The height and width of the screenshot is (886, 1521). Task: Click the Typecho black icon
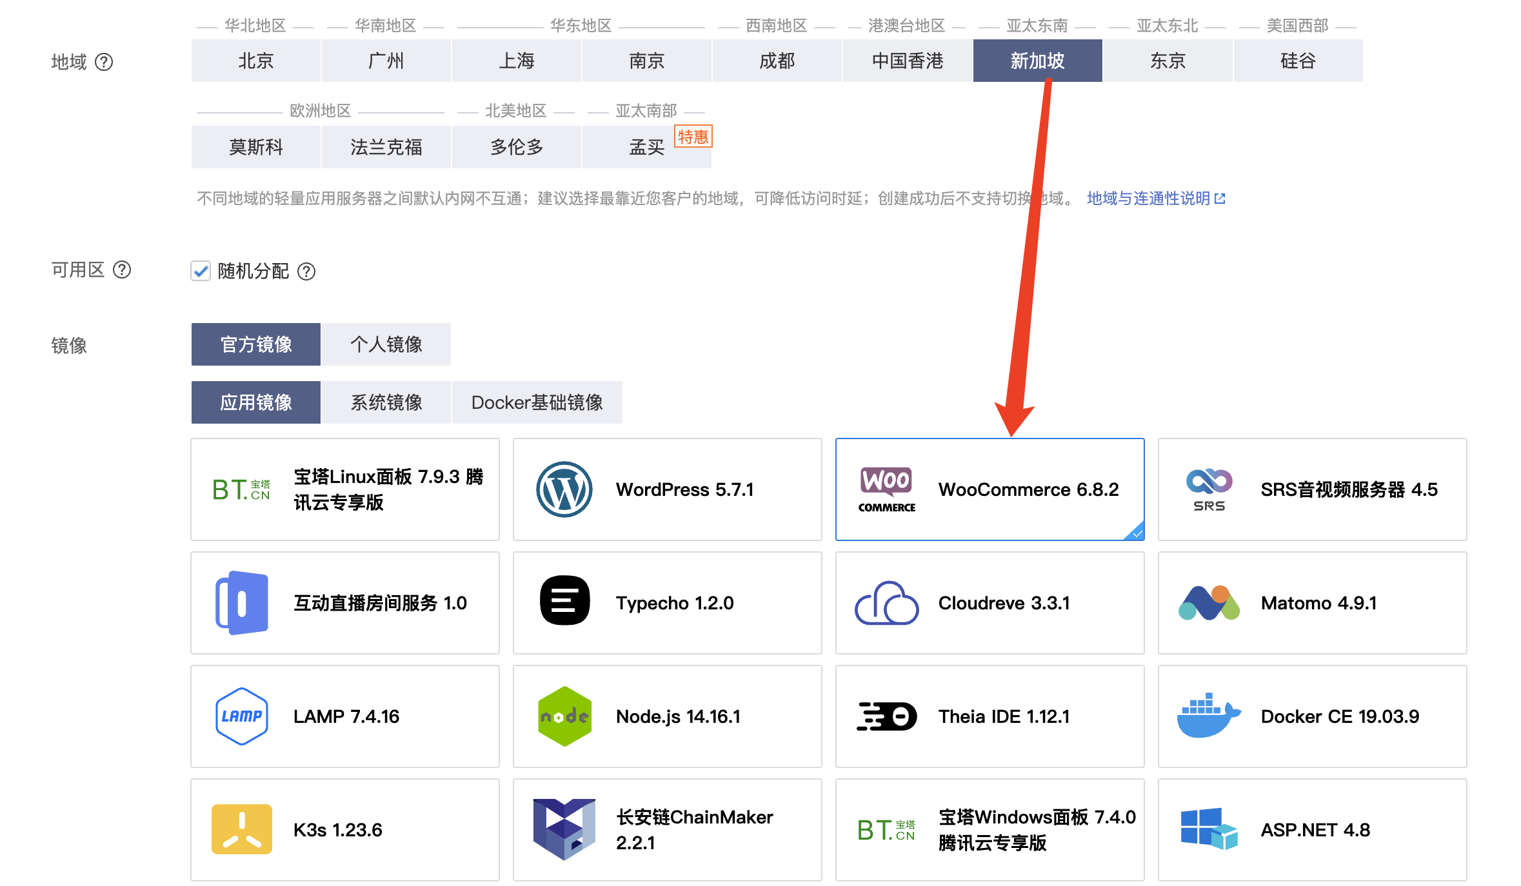click(x=564, y=601)
